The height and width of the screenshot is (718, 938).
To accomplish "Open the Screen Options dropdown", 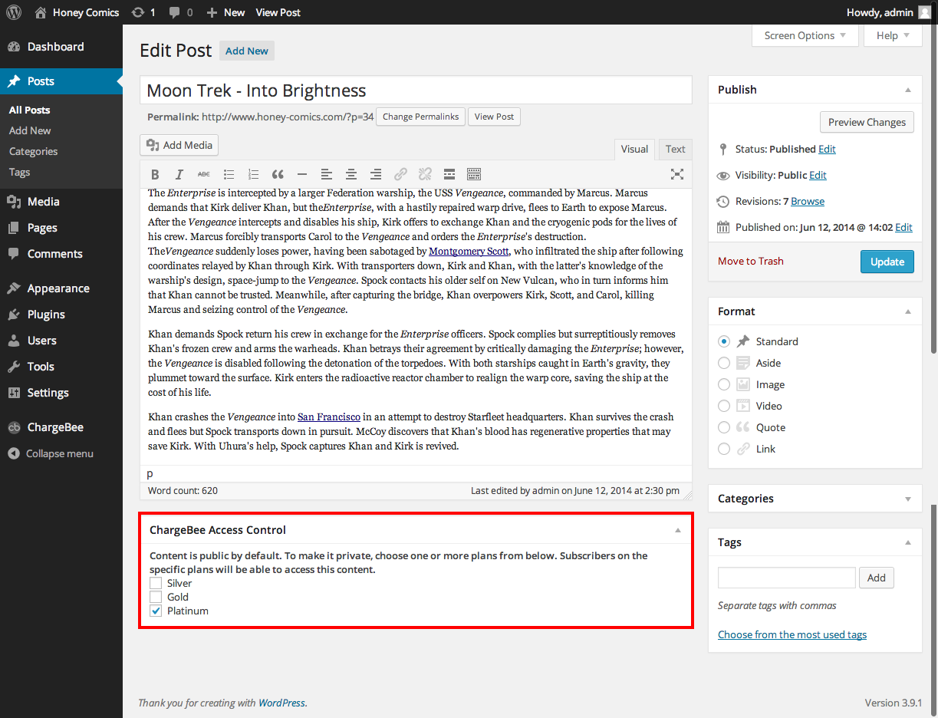I will pyautogui.click(x=805, y=35).
